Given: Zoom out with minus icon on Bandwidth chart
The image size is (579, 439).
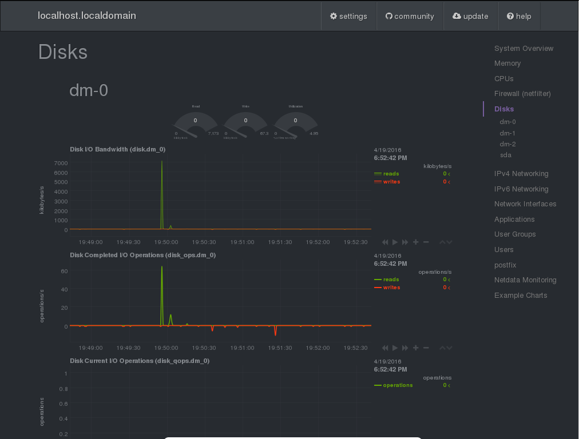Looking at the screenshot, I should (426, 242).
